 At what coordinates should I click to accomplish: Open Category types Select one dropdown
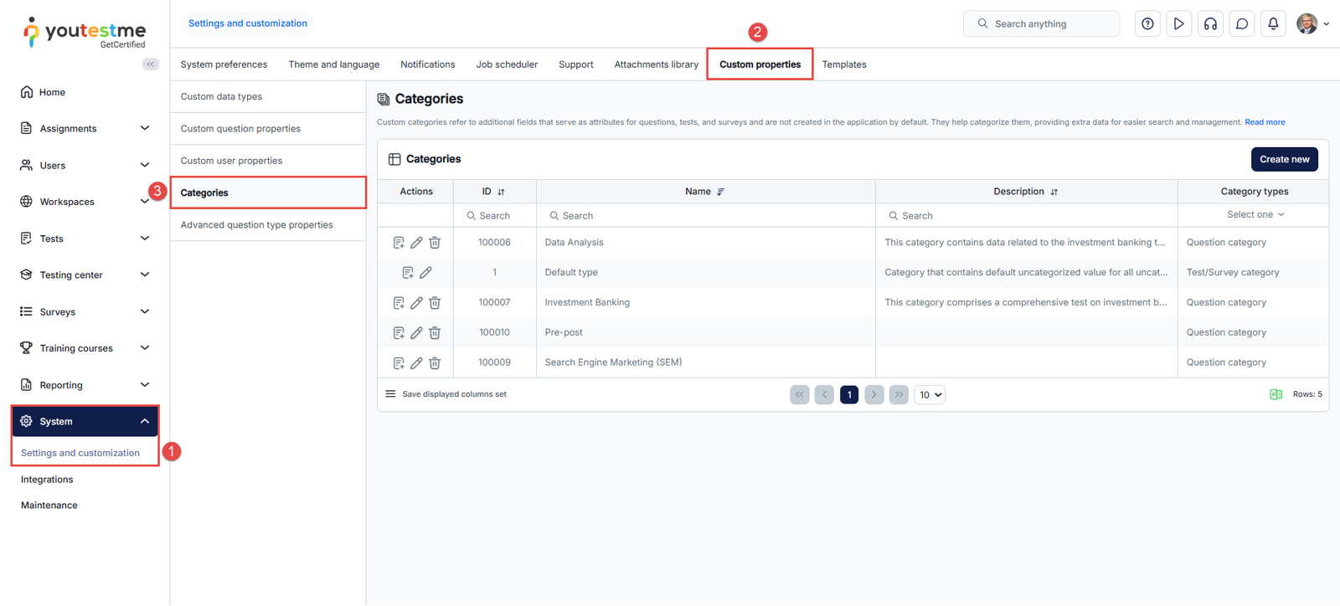pyautogui.click(x=1255, y=215)
